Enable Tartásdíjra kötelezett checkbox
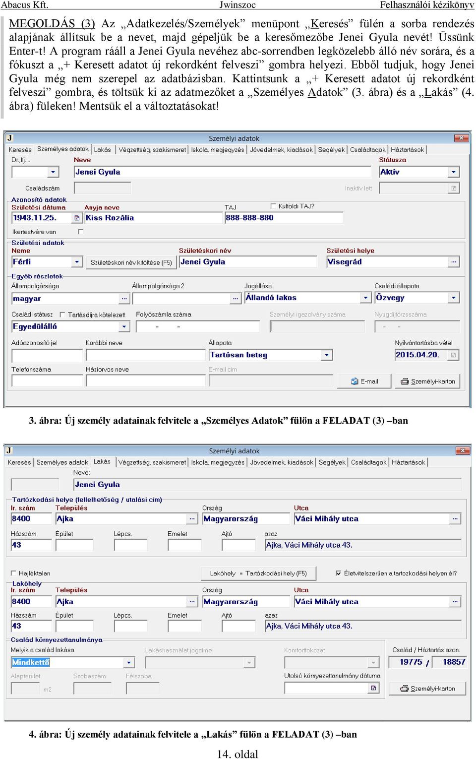Viewport: 476px width, 759px height. 62,315
